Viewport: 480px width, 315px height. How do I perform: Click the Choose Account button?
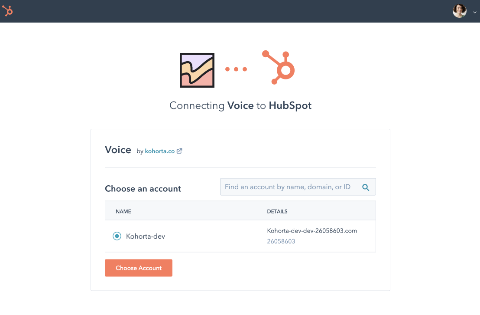pos(139,268)
